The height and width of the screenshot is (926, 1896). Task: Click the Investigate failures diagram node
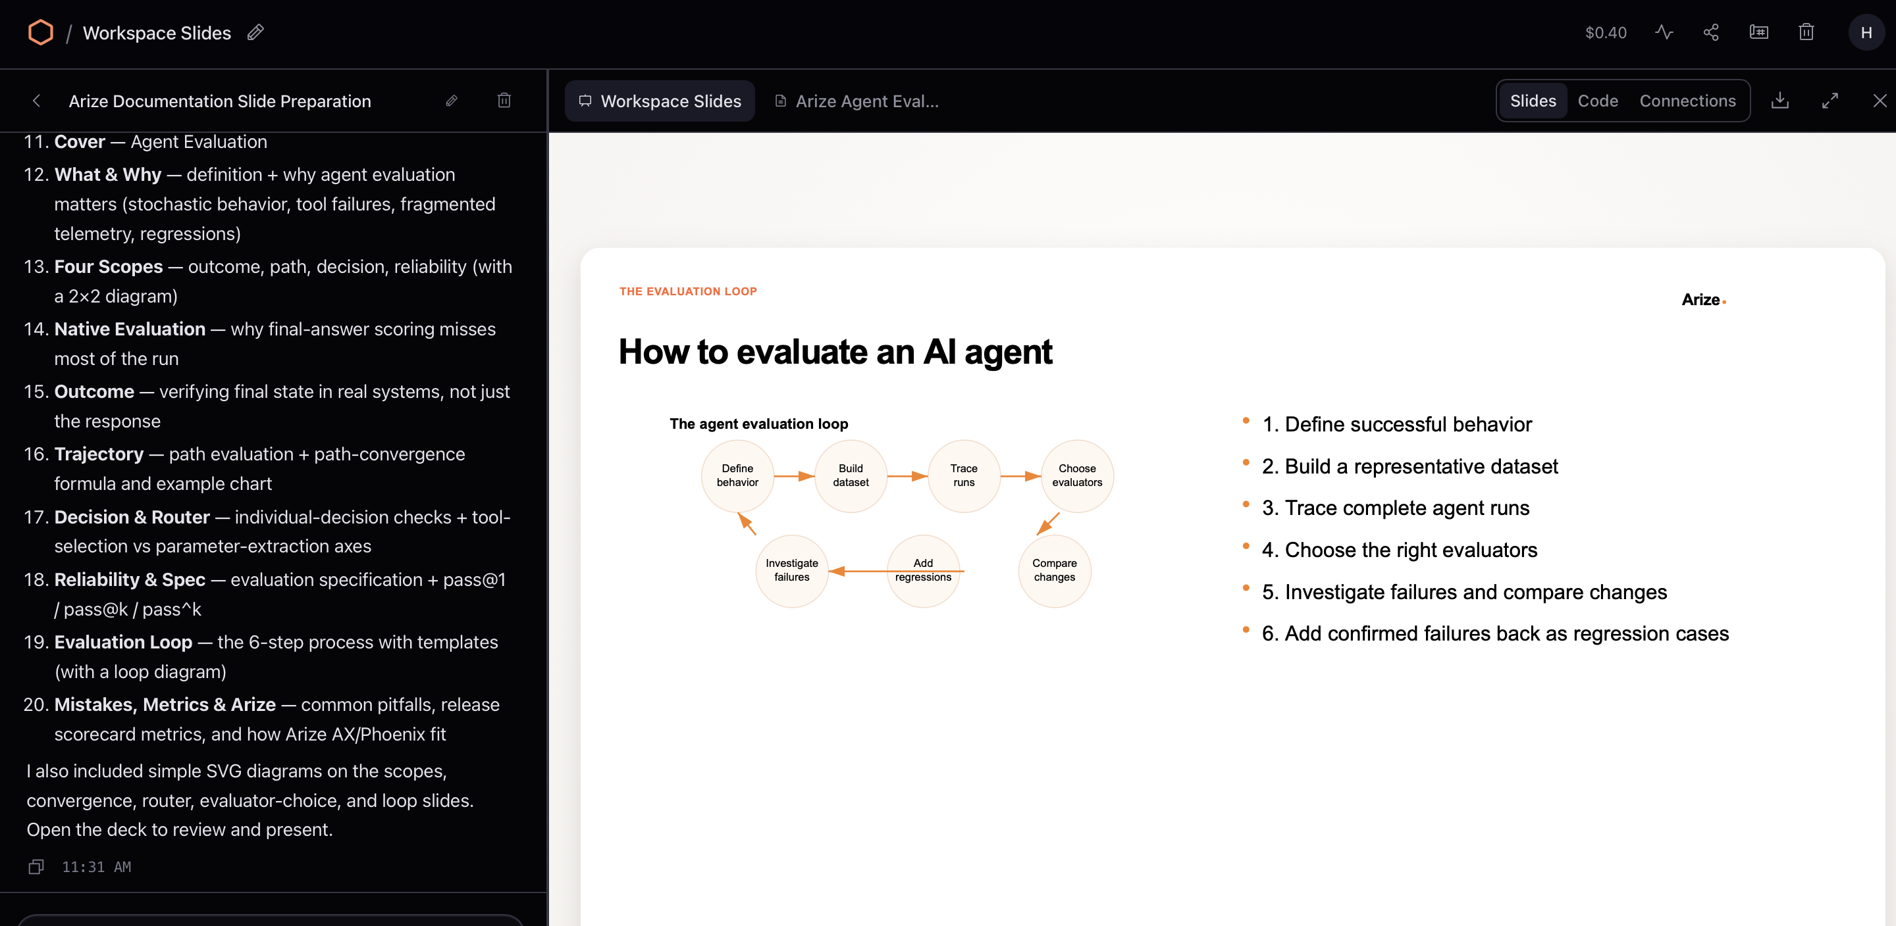tap(792, 571)
